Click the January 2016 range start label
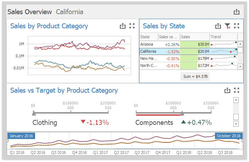This screenshot has width=249, height=162. (21, 136)
